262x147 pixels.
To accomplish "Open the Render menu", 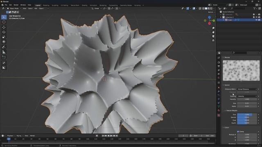I will (16, 5).
